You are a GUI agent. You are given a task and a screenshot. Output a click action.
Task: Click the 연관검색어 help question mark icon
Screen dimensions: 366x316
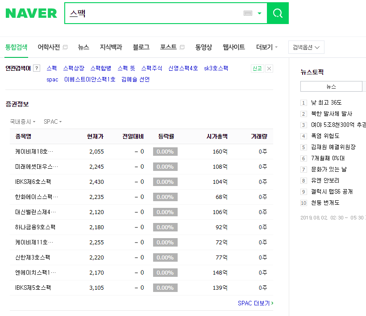[x=37, y=69]
